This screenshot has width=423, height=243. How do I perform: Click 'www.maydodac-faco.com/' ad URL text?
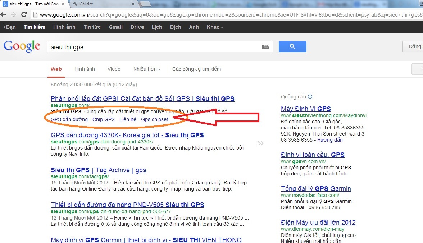pyautogui.click(x=310, y=195)
